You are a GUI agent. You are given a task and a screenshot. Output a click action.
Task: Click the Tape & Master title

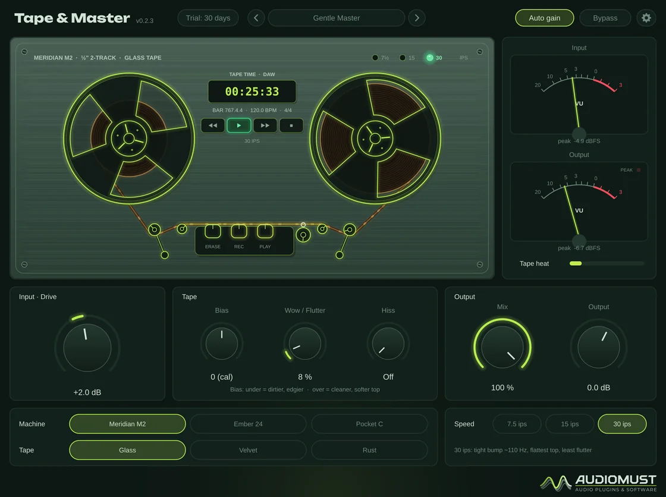coord(72,18)
